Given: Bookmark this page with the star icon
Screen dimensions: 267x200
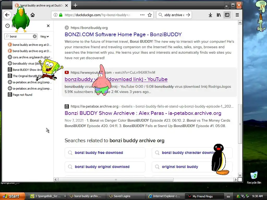Looking at the screenshot, I should [x=150, y=15].
